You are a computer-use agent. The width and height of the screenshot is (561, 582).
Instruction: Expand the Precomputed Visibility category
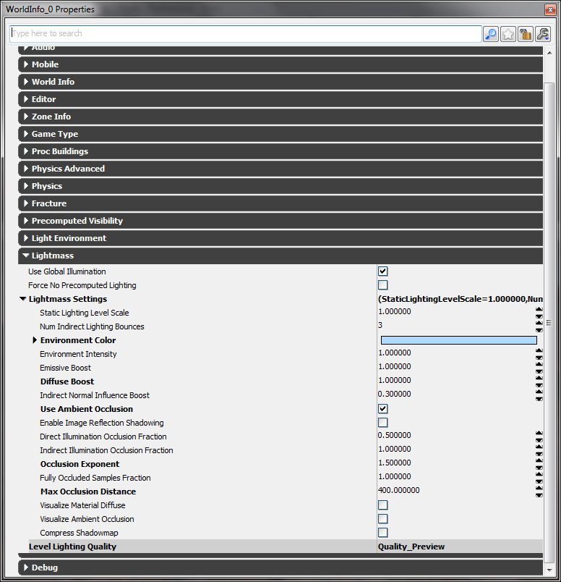tap(27, 221)
